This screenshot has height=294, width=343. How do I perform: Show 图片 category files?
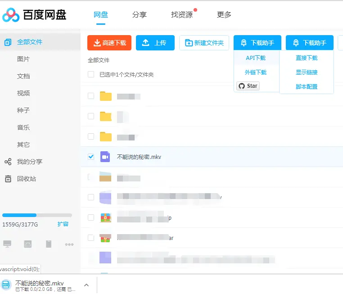[23, 59]
